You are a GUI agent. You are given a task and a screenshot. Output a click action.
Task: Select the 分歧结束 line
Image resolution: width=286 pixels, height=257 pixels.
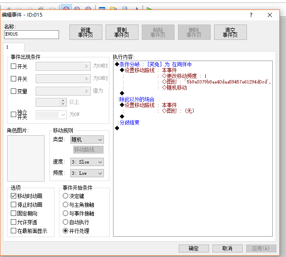[129, 122]
